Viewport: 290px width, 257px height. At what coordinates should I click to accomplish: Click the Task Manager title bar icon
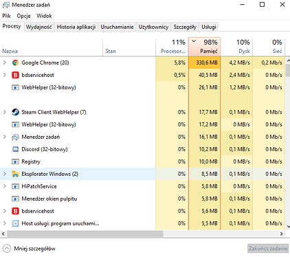coord(6,5)
